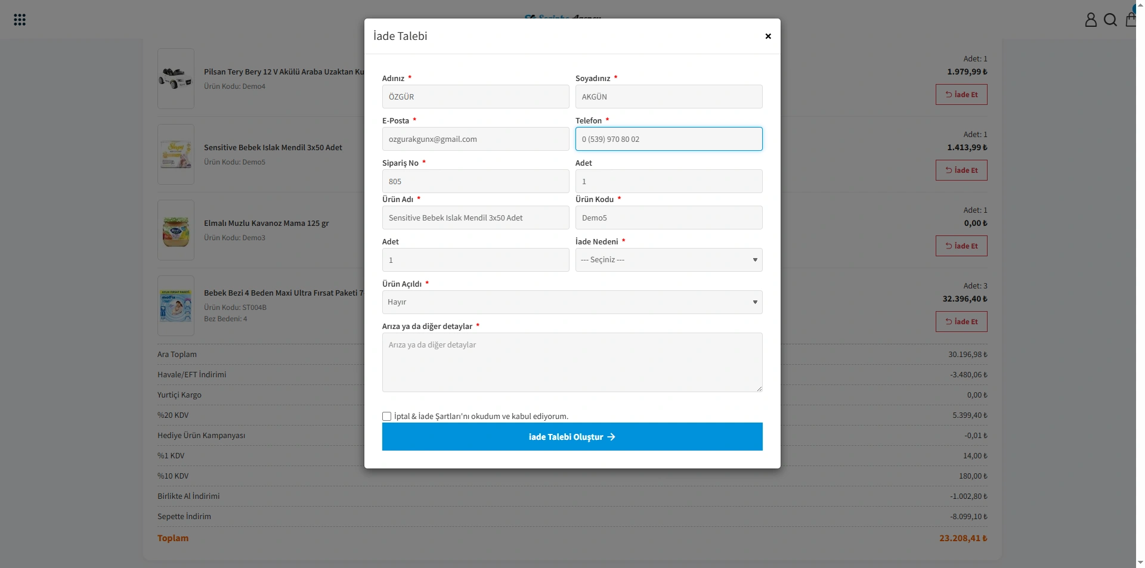Click the user account icon
The image size is (1145, 568).
pyautogui.click(x=1091, y=20)
